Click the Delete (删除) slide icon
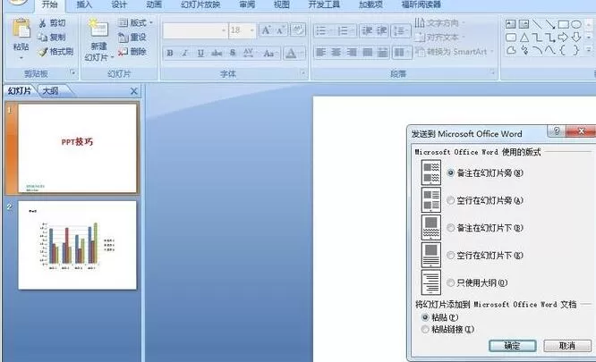596x362 pixels. 123,52
